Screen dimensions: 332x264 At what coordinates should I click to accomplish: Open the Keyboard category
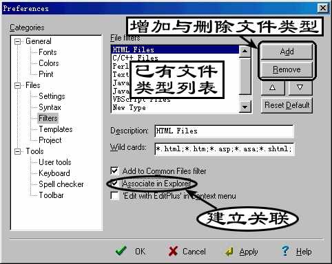tap(54, 173)
